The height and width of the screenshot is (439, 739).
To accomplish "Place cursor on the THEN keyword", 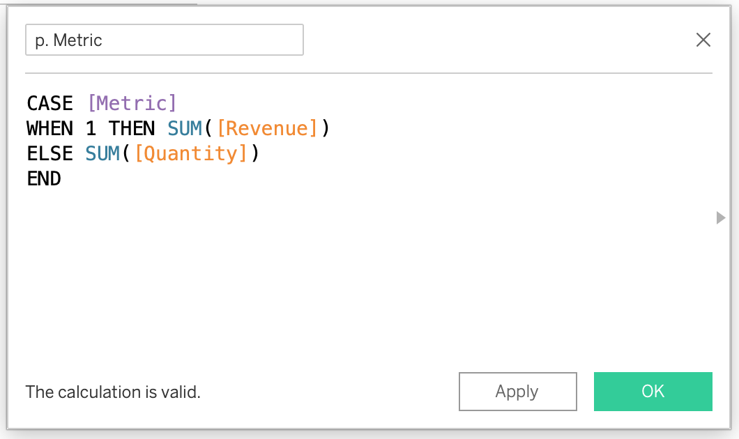I will pos(132,129).
